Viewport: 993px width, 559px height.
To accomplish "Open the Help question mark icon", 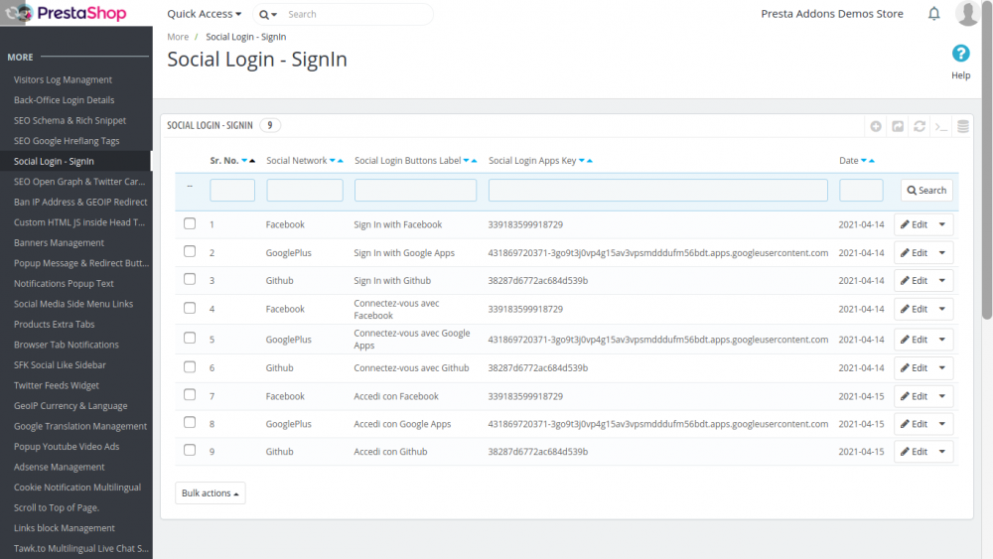I will [x=960, y=54].
